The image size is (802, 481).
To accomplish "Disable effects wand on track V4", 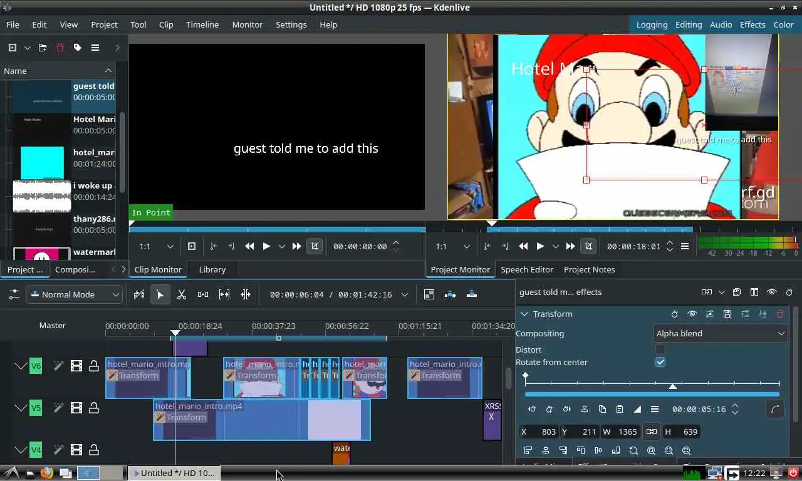I will tap(59, 450).
